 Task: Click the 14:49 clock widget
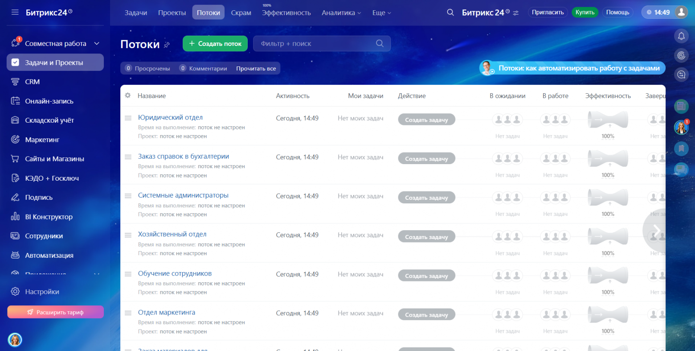(658, 12)
